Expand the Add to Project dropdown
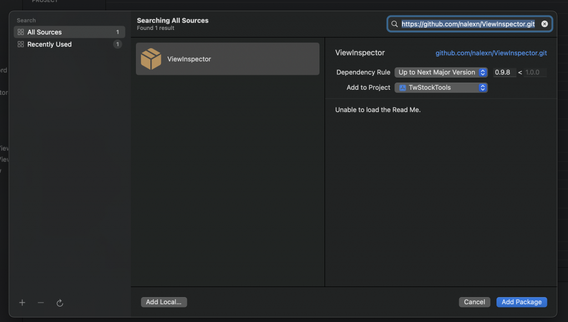This screenshot has height=322, width=568. (440, 88)
